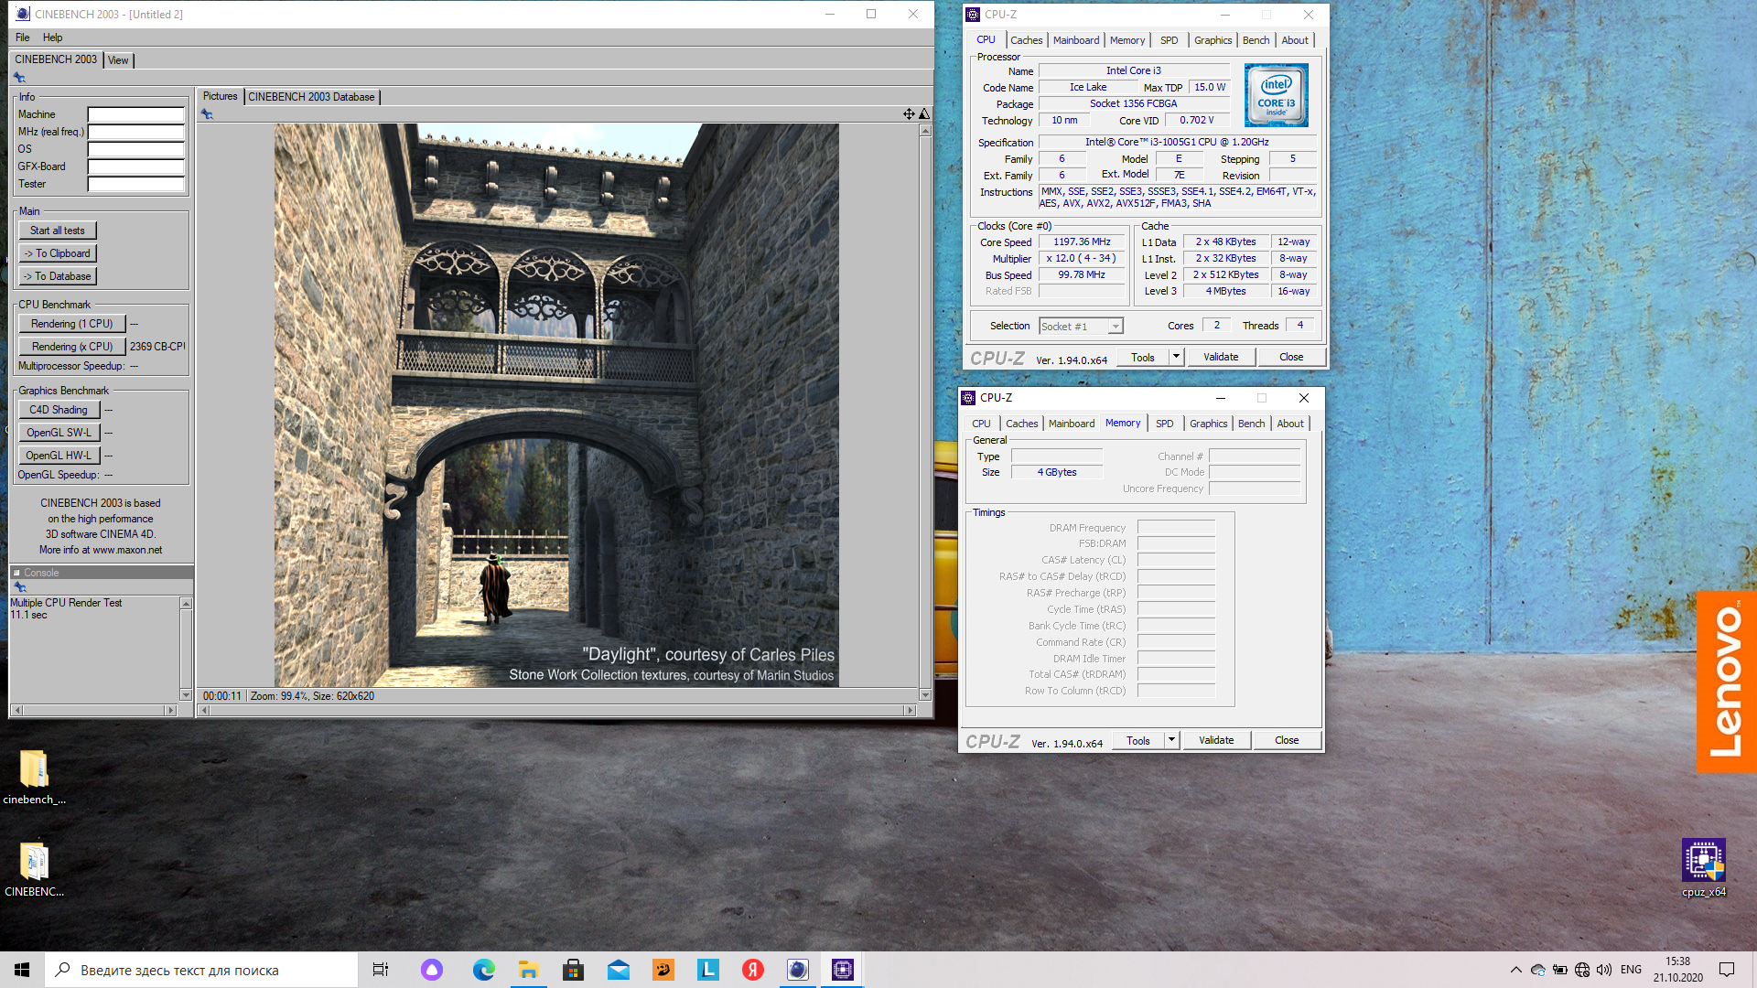1757x988 pixels.
Task: Click the To Database button
Action: [x=57, y=276]
